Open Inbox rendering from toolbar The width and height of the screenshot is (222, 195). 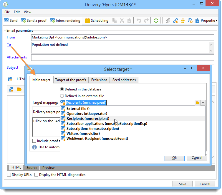[x=65, y=21]
